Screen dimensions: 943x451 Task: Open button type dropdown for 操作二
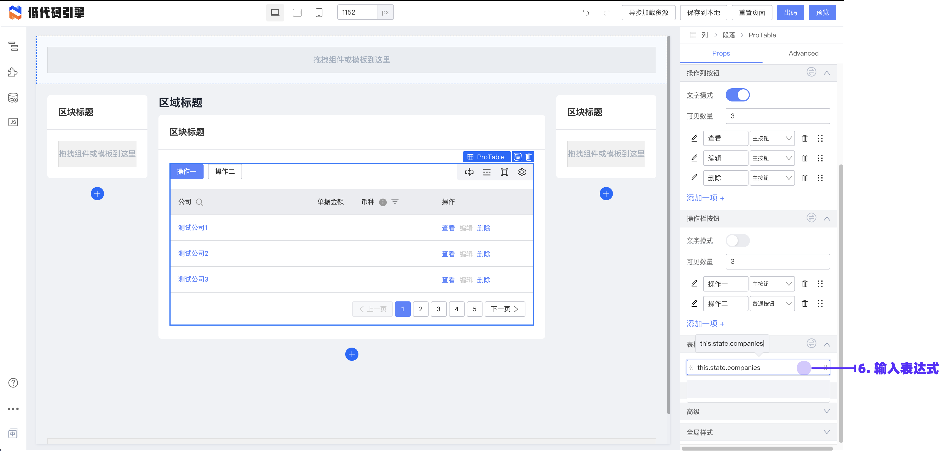tap(772, 304)
